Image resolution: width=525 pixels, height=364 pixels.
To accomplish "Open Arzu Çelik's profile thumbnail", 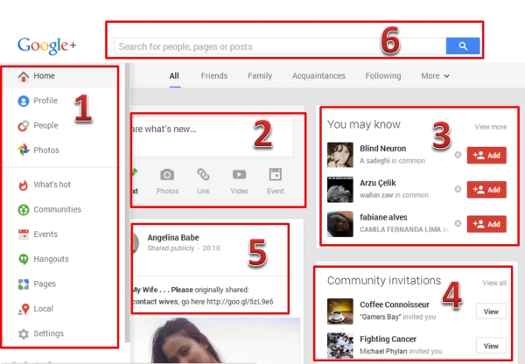I will 339,189.
